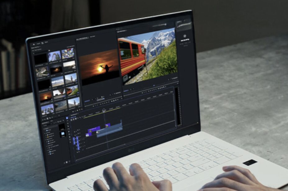Image resolution: width=288 pixels, height=191 pixels.
Task: Open the black bin thumbnail in the Effects panel
Action: [x=62, y=127]
